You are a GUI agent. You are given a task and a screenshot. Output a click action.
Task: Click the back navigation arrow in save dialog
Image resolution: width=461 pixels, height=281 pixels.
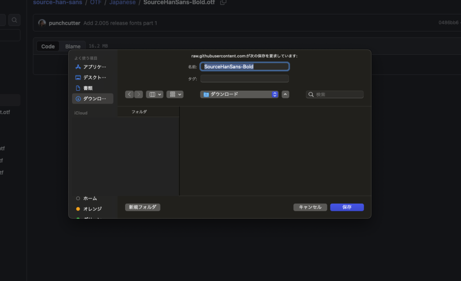(x=130, y=94)
